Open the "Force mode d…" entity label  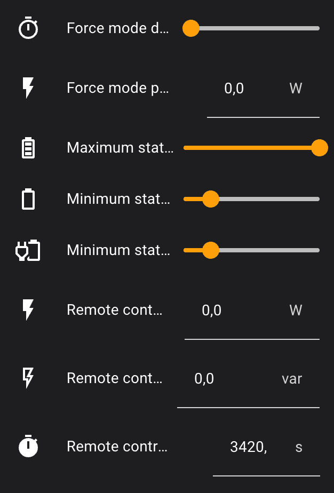pyautogui.click(x=117, y=28)
